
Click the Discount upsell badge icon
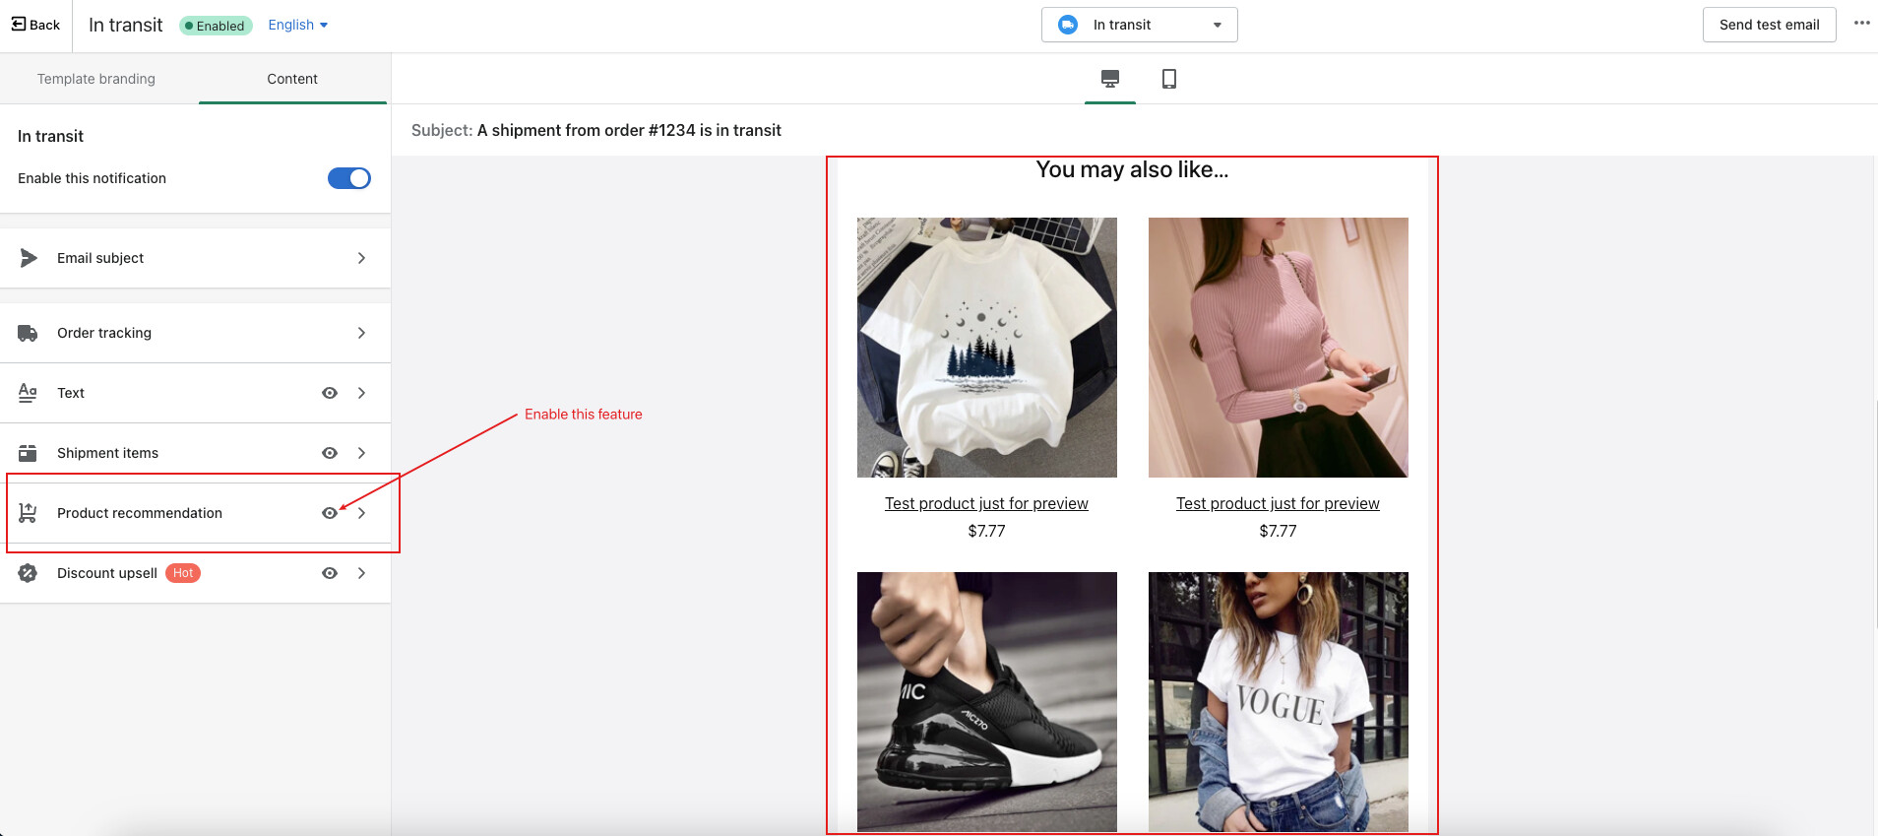28,573
